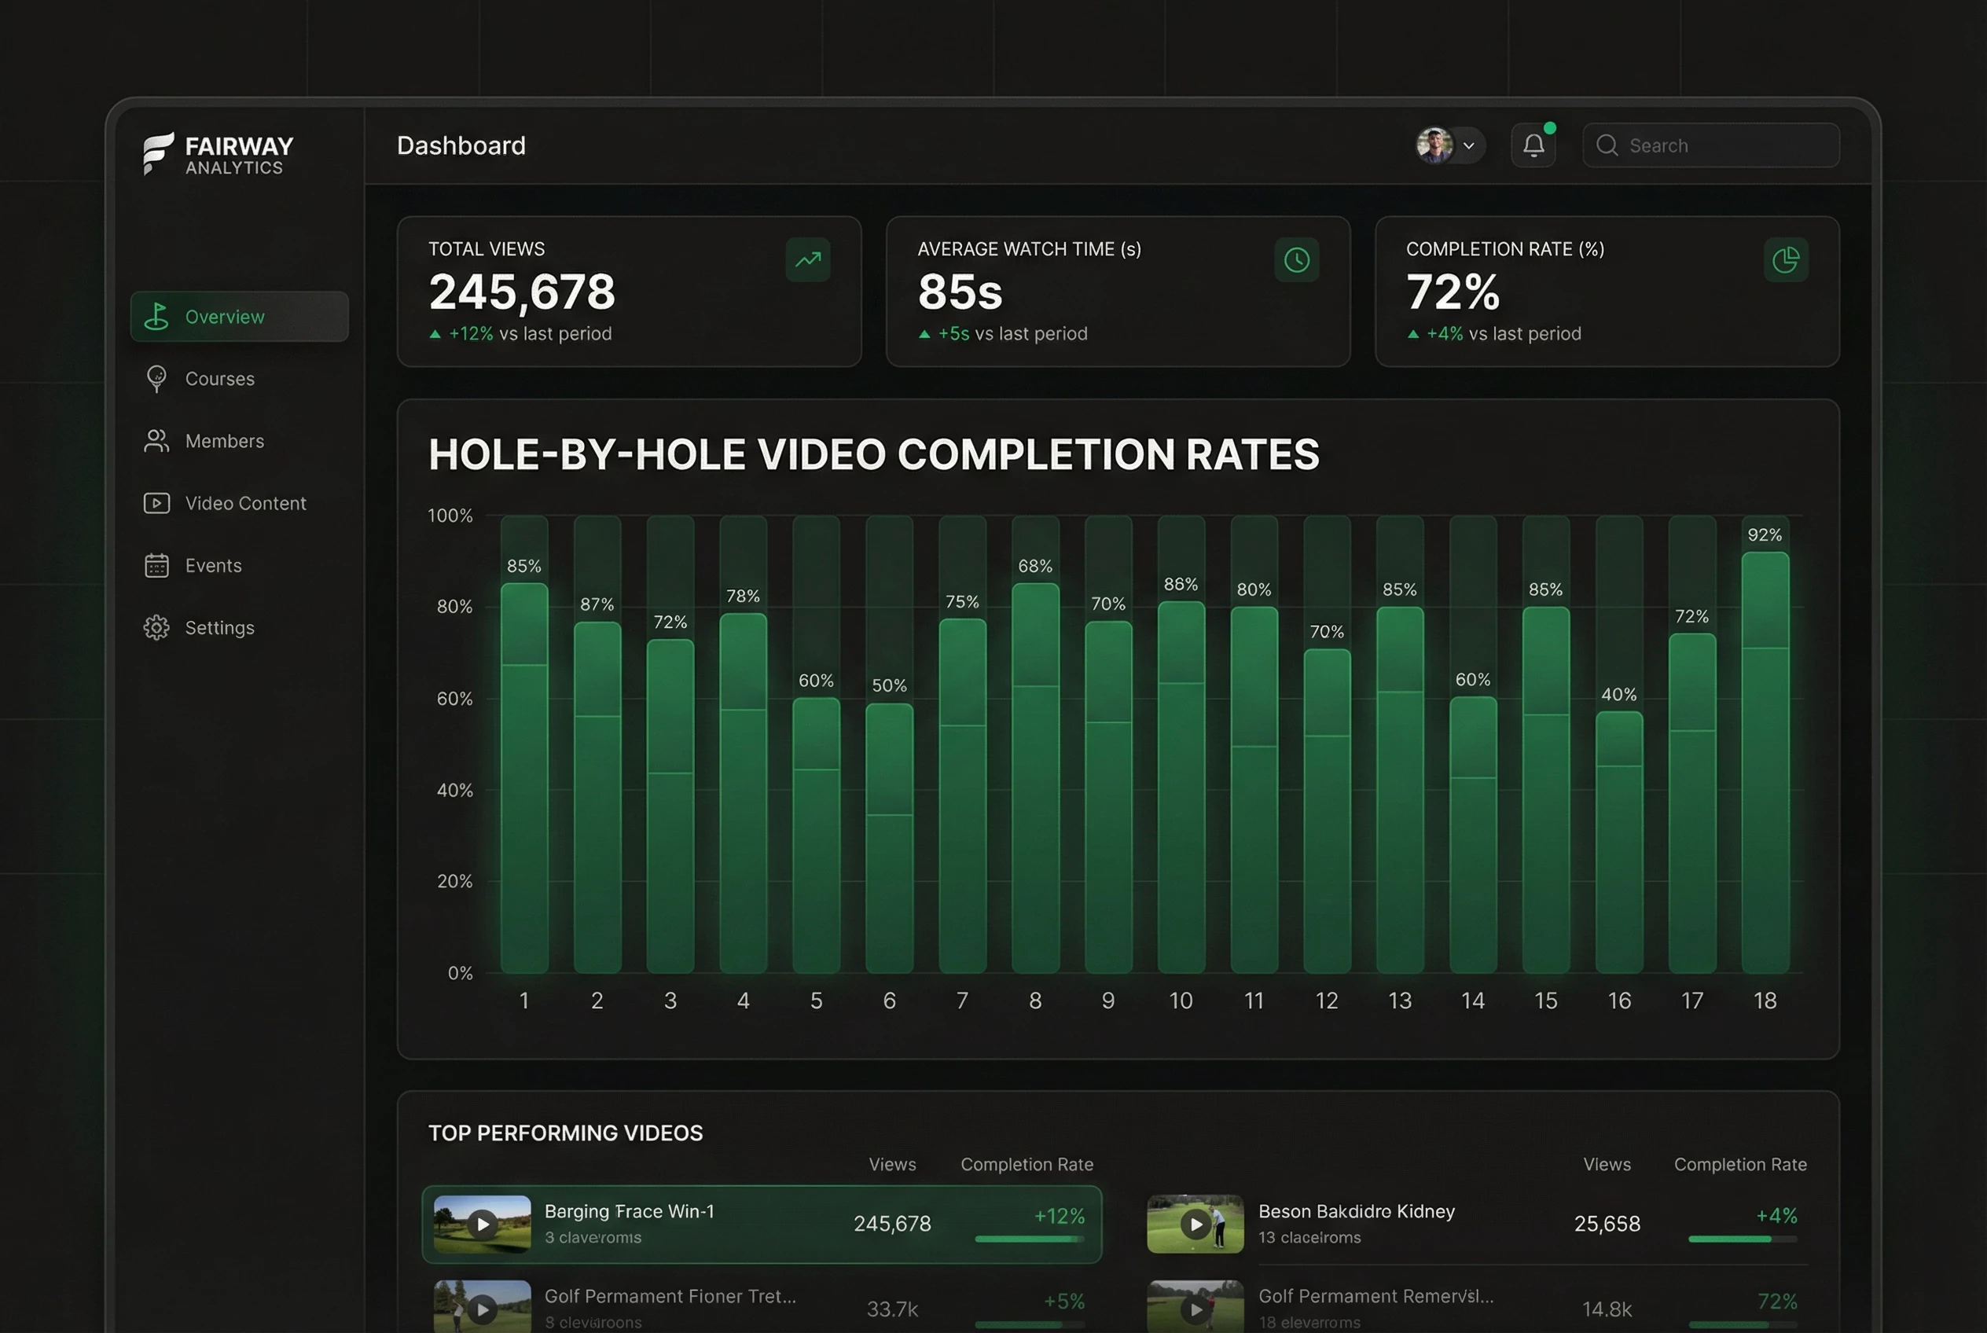Viewport: 1987px width, 1333px height.
Task: Click the Video Content play icon
Action: tap(156, 503)
